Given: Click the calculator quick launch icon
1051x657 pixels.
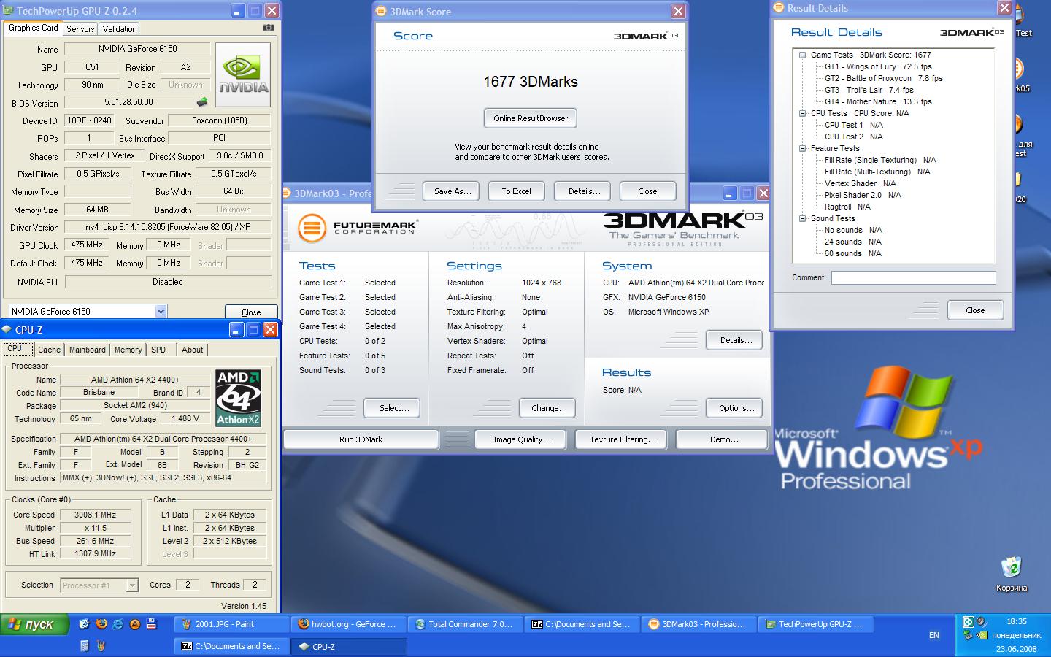Looking at the screenshot, I should pyautogui.click(x=85, y=646).
